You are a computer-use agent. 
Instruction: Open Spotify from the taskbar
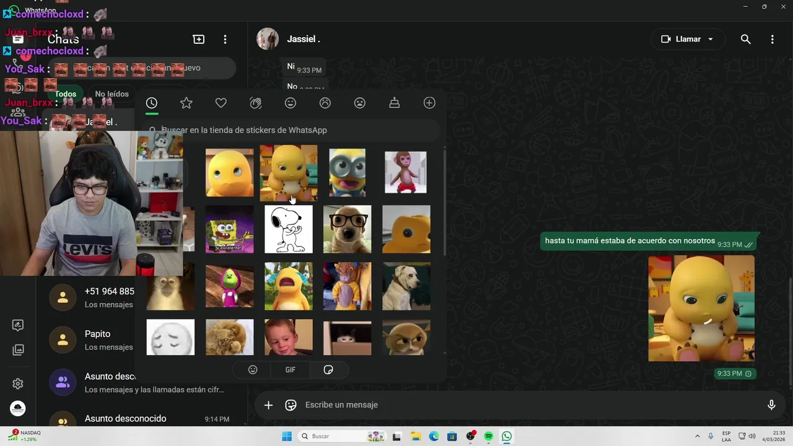[489, 436]
